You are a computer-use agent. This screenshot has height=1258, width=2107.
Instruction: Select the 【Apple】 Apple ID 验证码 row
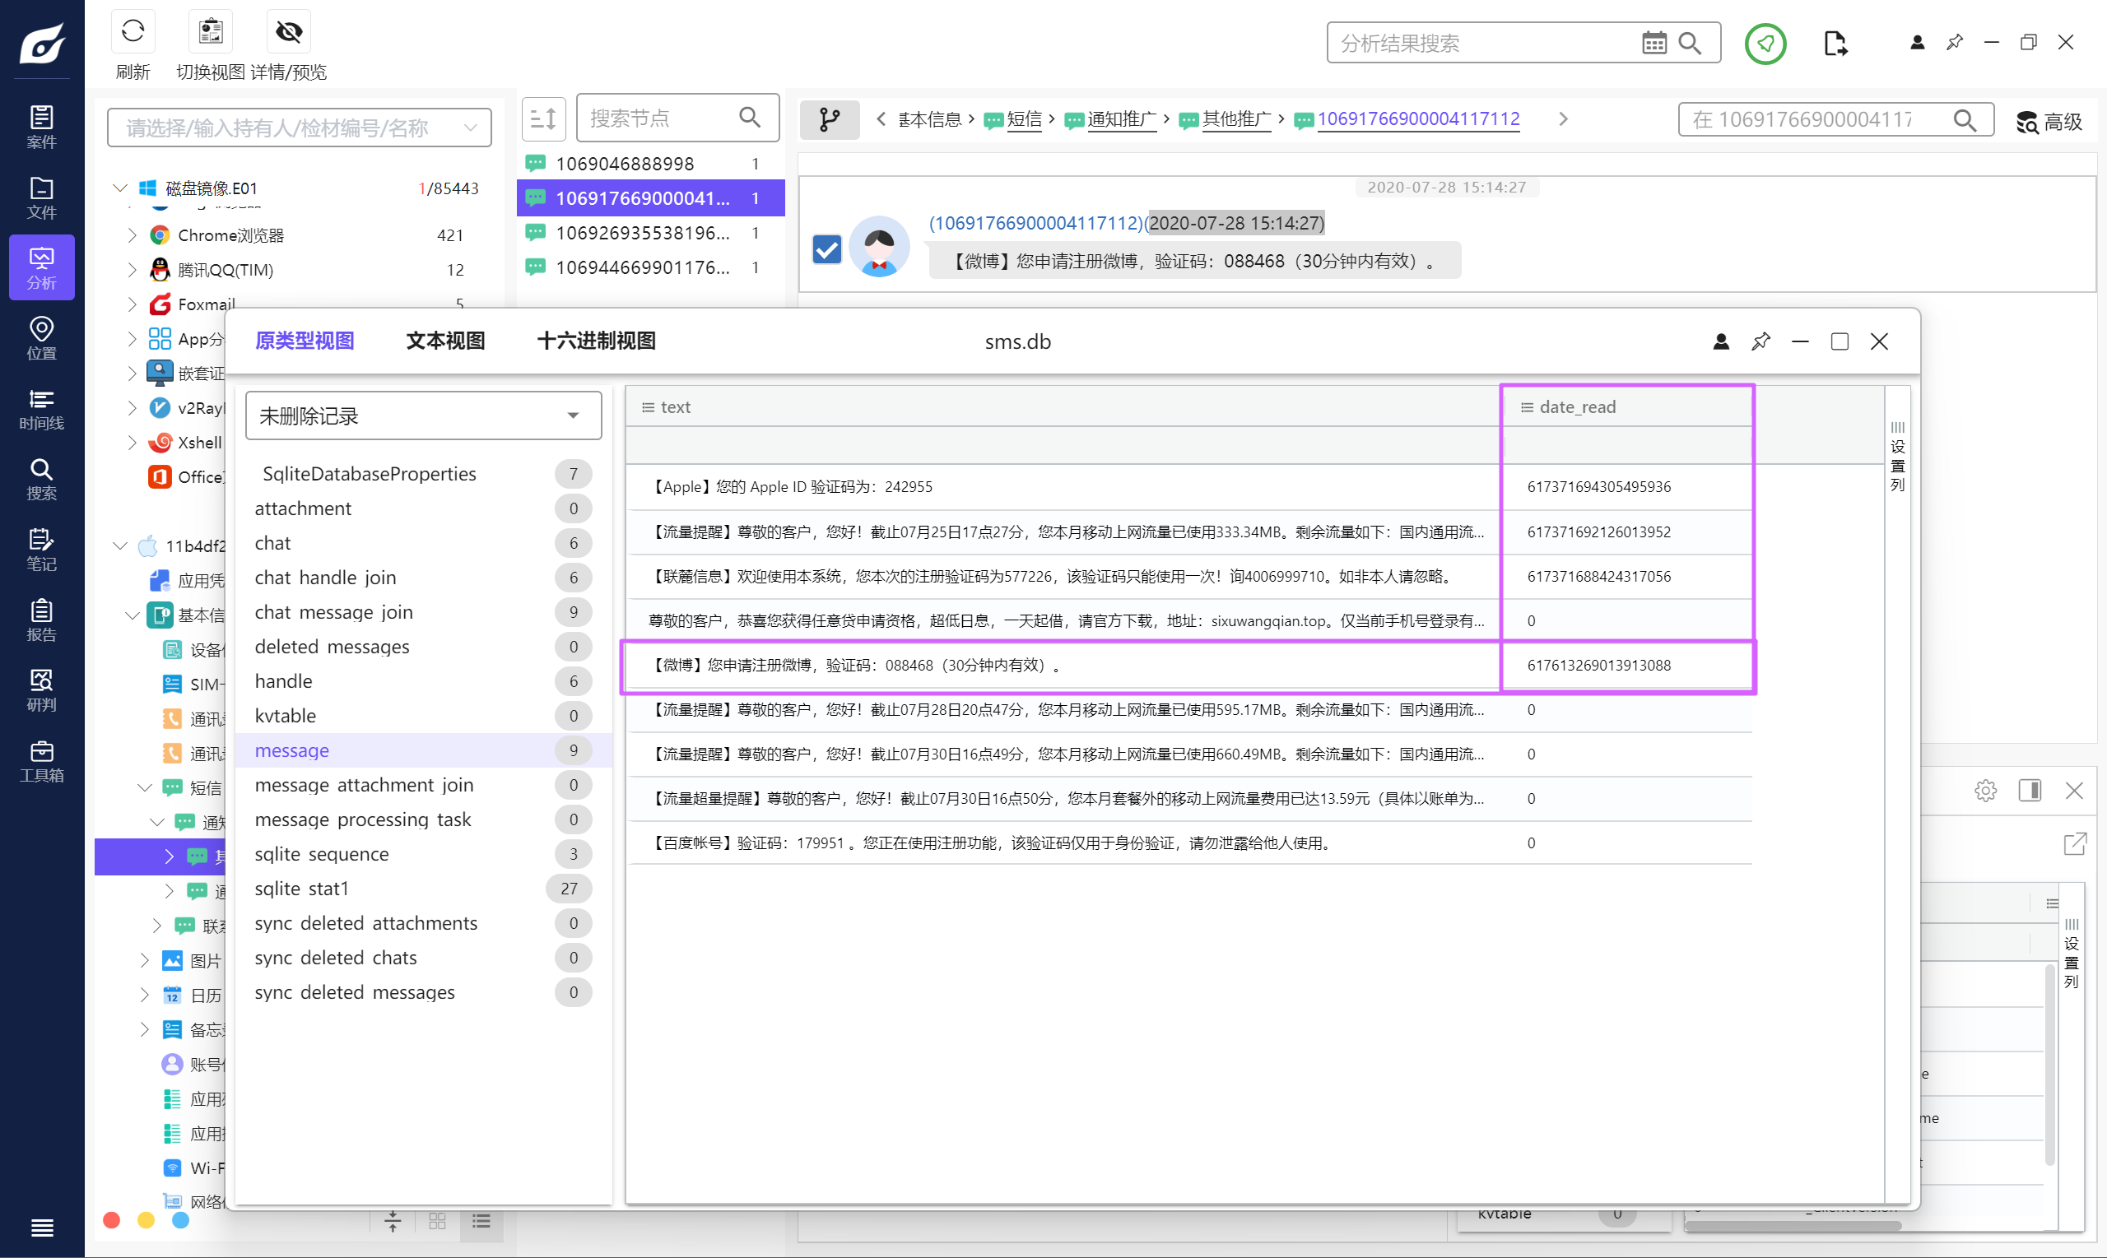click(1188, 486)
